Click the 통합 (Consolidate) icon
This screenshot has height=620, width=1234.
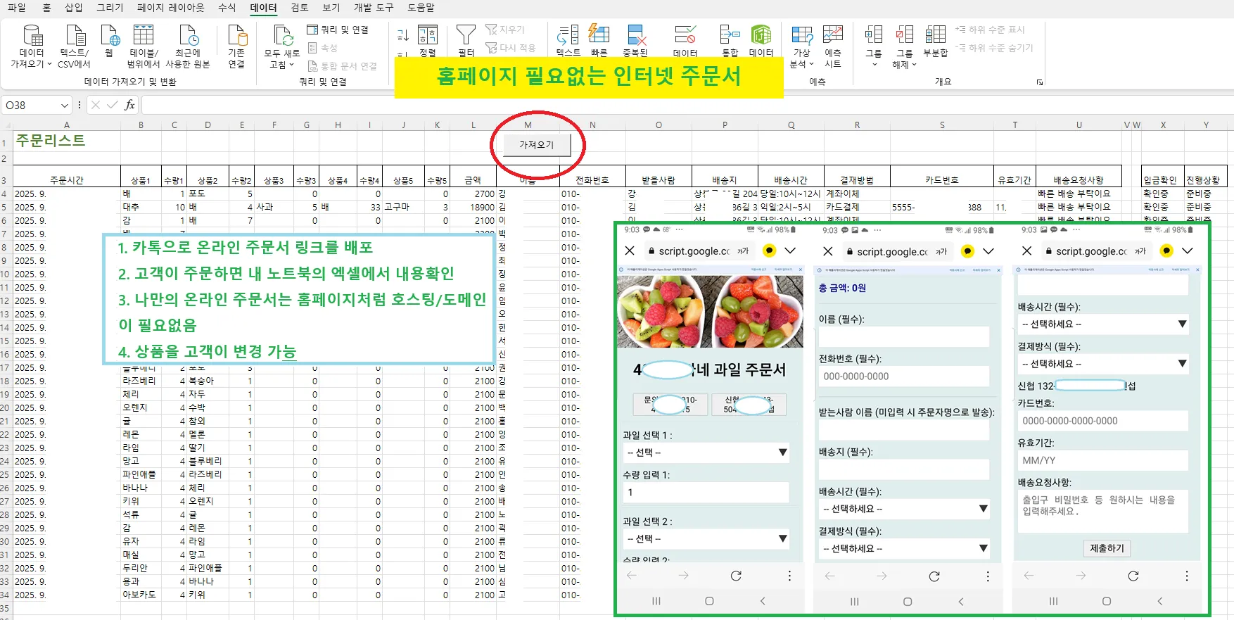[x=730, y=36]
